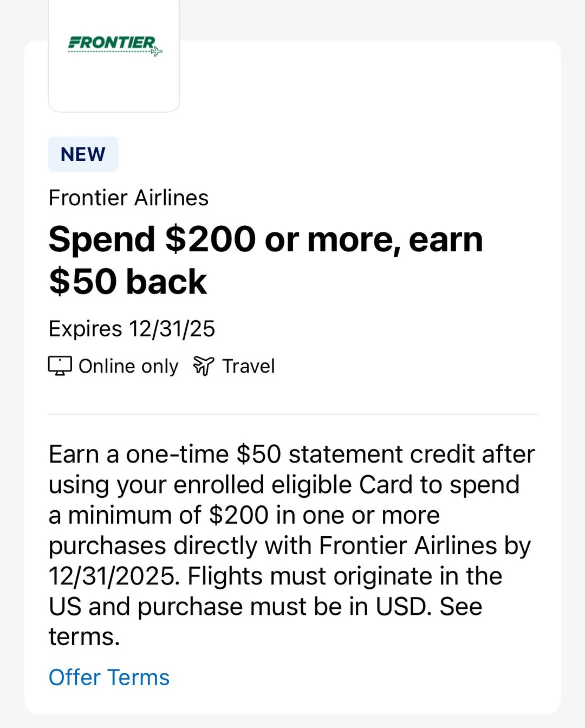
Task: Open the Offer Terms link
Action: tap(109, 678)
